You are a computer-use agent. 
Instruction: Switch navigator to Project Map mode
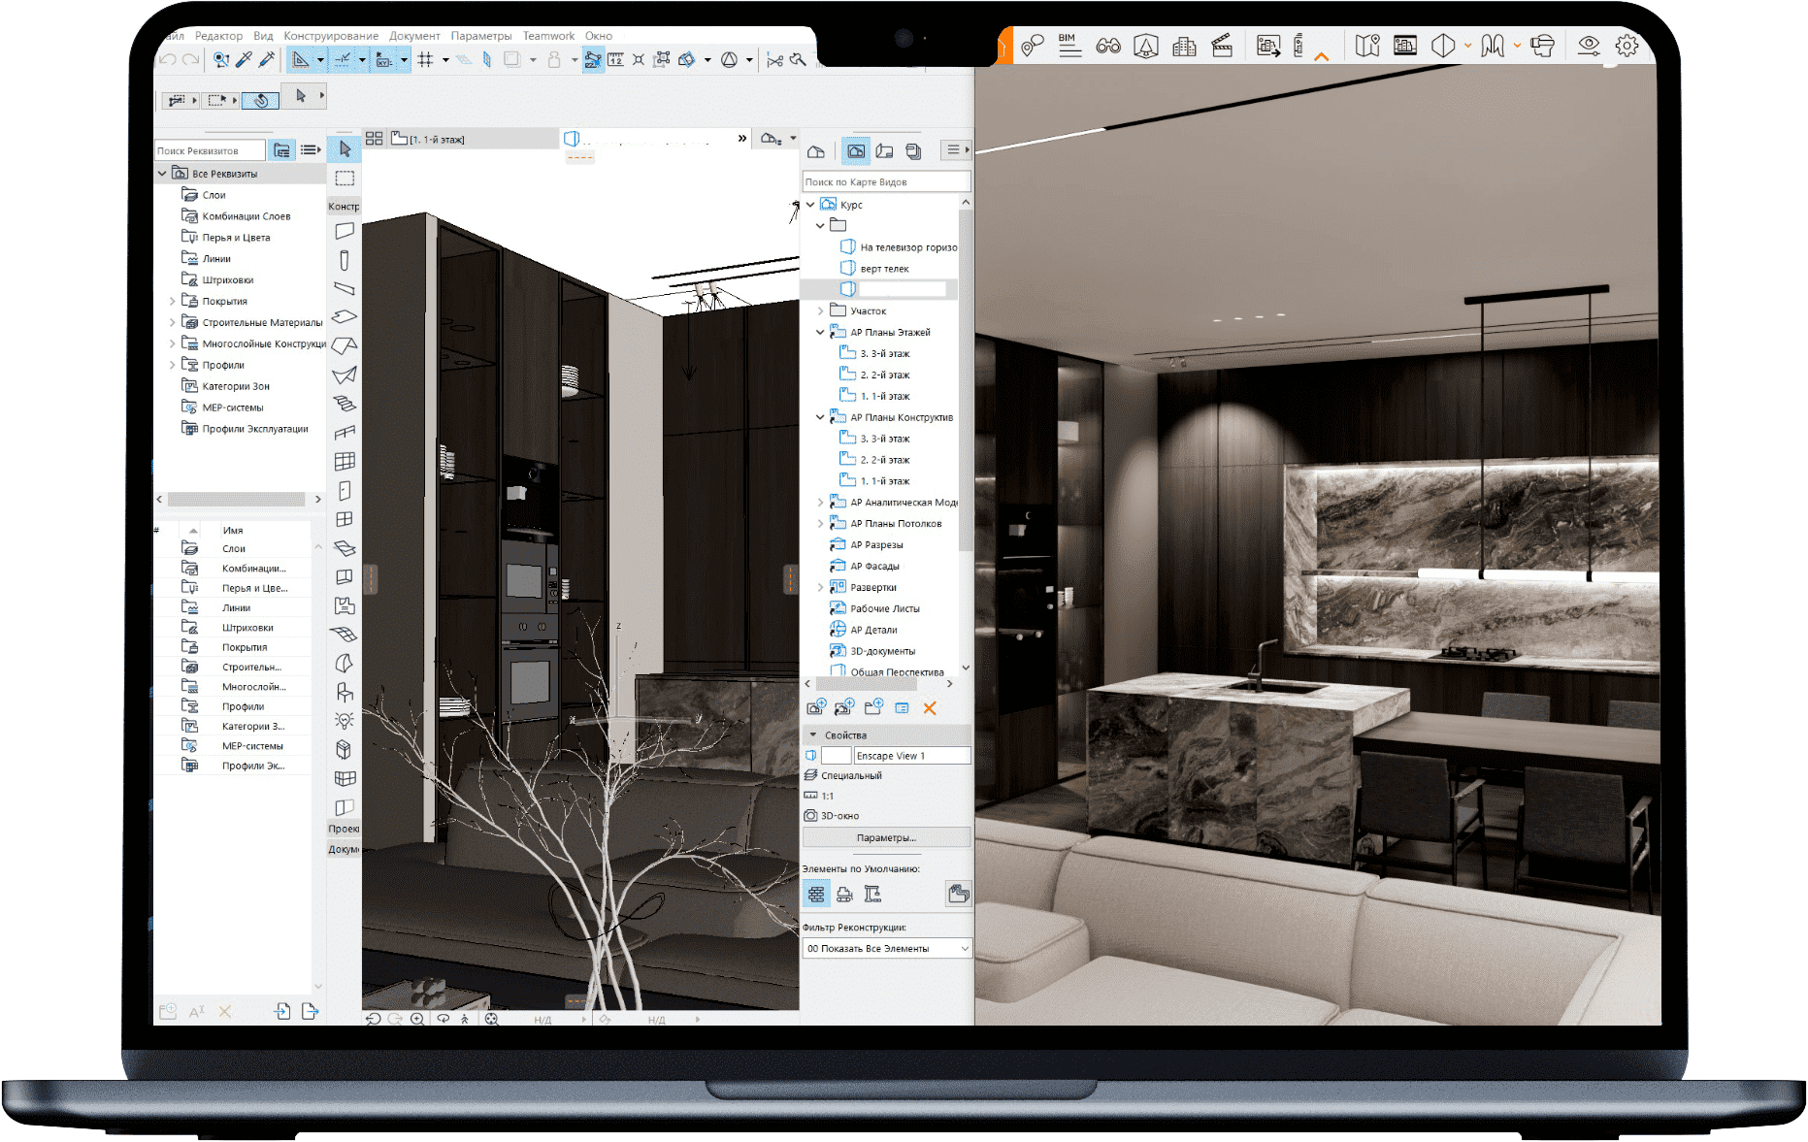[x=816, y=151]
